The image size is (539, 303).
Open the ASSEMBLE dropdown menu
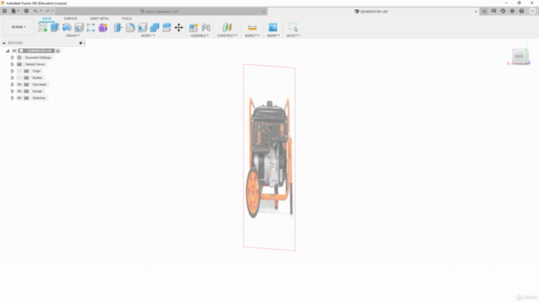[200, 35]
